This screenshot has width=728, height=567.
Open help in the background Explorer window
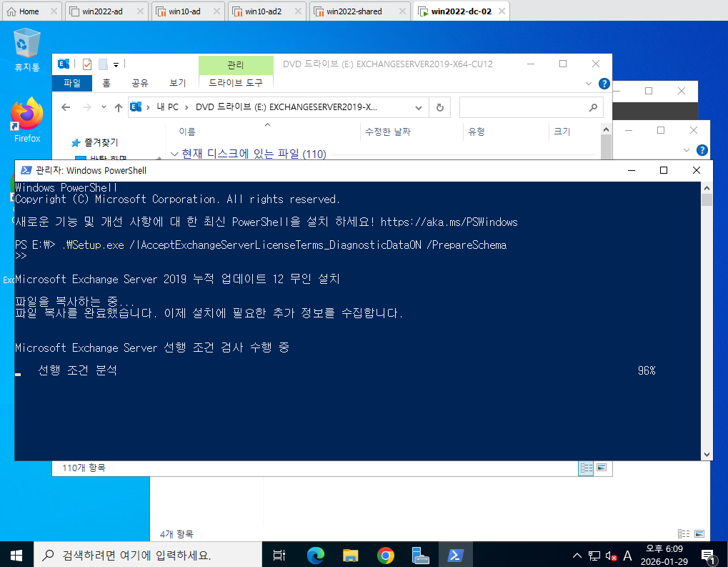(x=702, y=150)
